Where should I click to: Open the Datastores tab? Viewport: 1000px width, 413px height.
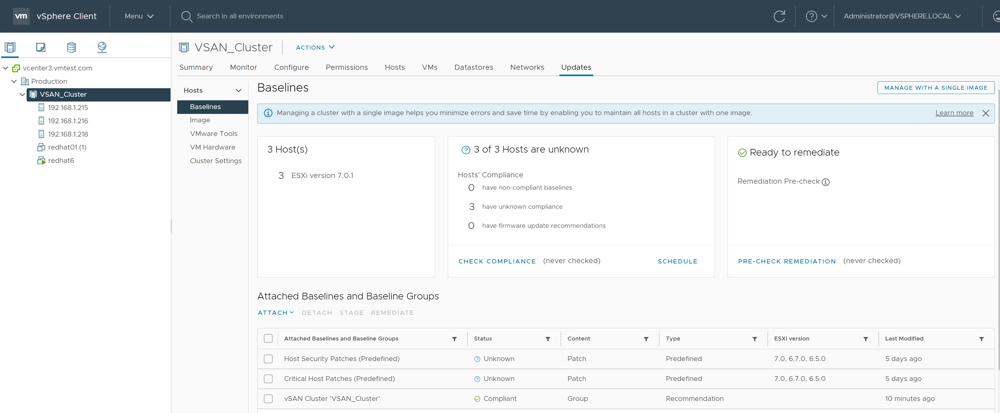(473, 67)
